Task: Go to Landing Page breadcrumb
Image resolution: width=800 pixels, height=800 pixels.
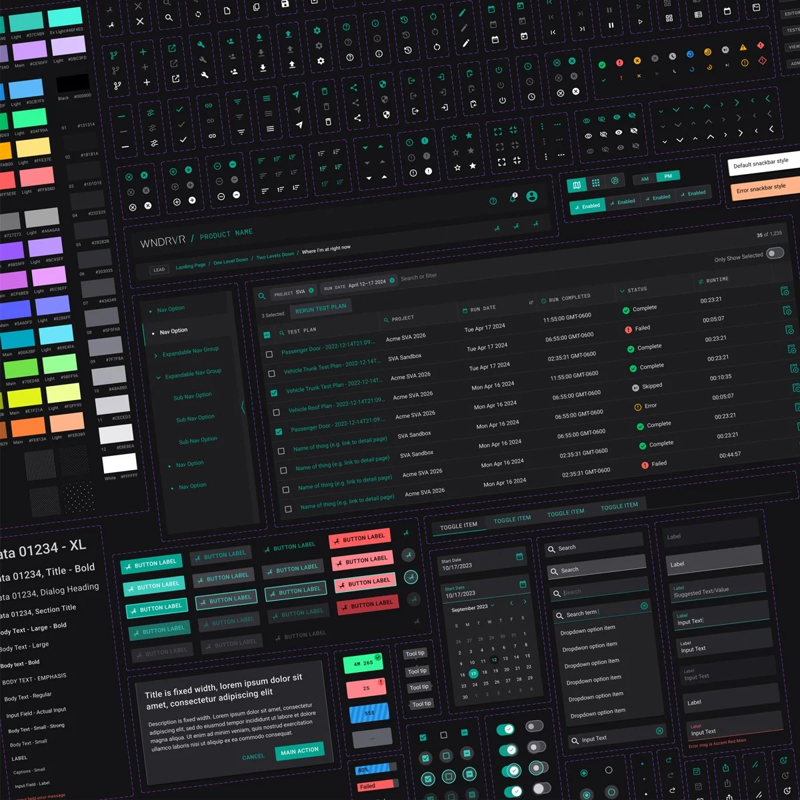Action: pos(191,265)
